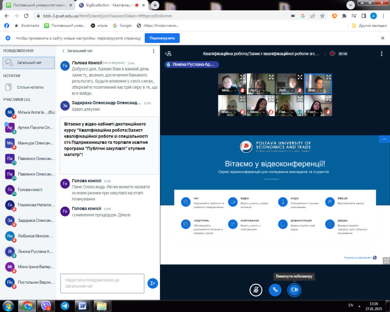Toggle the user list panel icon
The width and height of the screenshot is (390, 312).
(168, 54)
